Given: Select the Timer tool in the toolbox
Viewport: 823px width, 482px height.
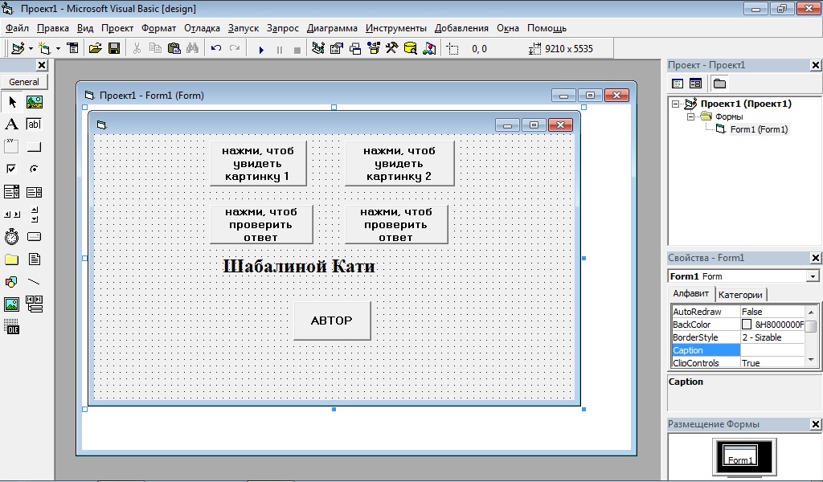Looking at the screenshot, I should [11, 236].
